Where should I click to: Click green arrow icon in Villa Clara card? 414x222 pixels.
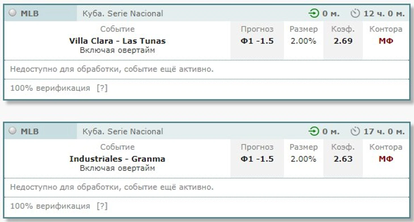pyautogui.click(x=314, y=13)
